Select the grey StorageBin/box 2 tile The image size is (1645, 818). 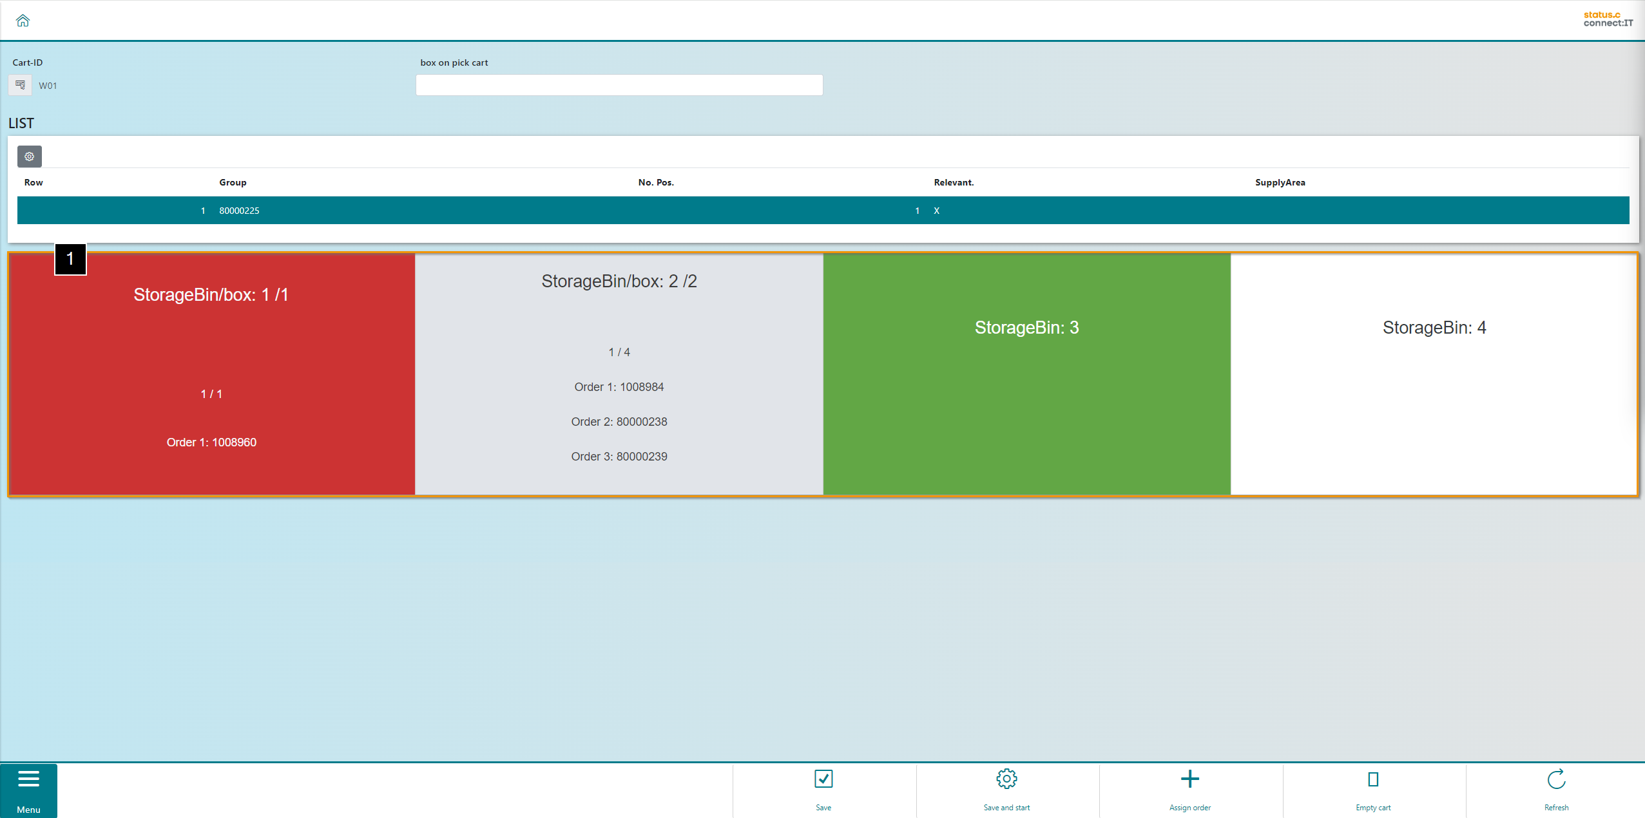point(619,374)
